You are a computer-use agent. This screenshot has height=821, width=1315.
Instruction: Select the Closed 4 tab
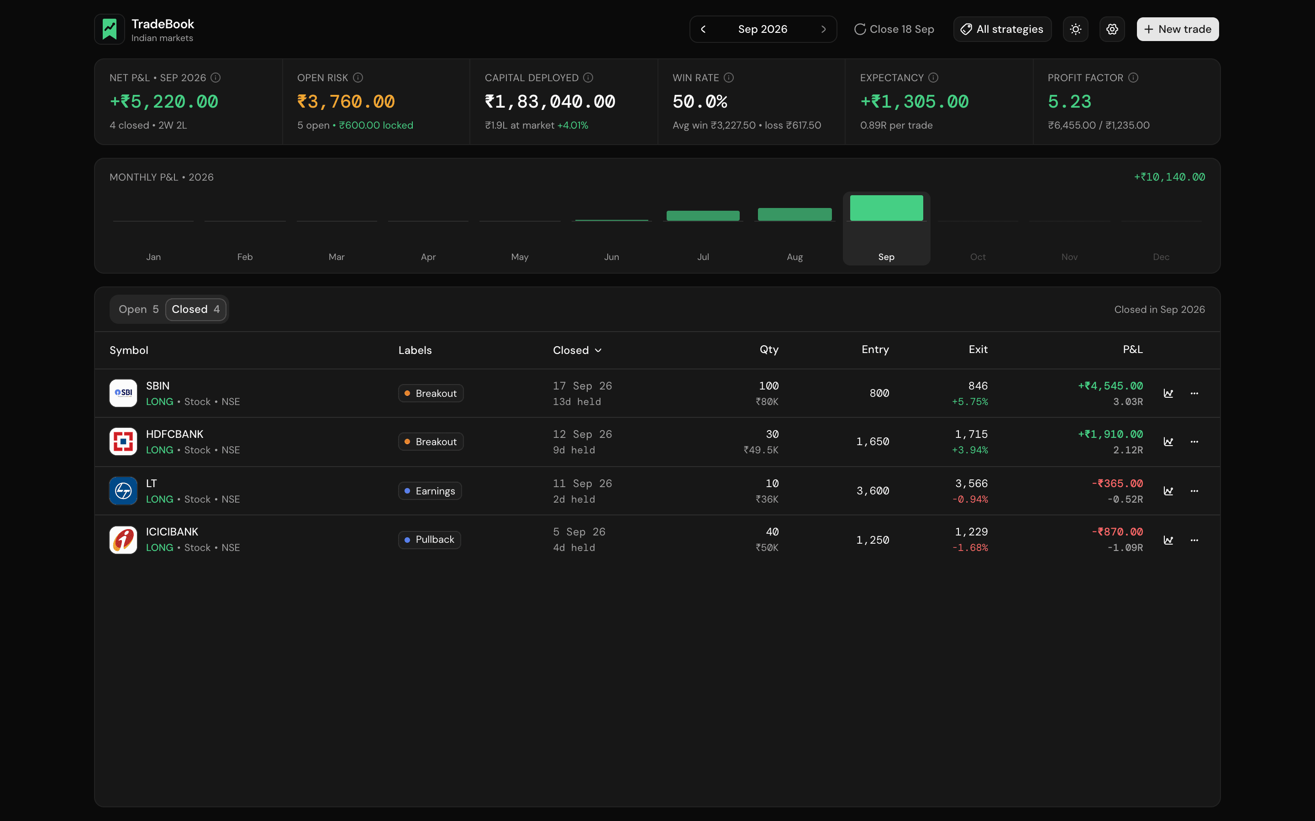click(x=195, y=310)
